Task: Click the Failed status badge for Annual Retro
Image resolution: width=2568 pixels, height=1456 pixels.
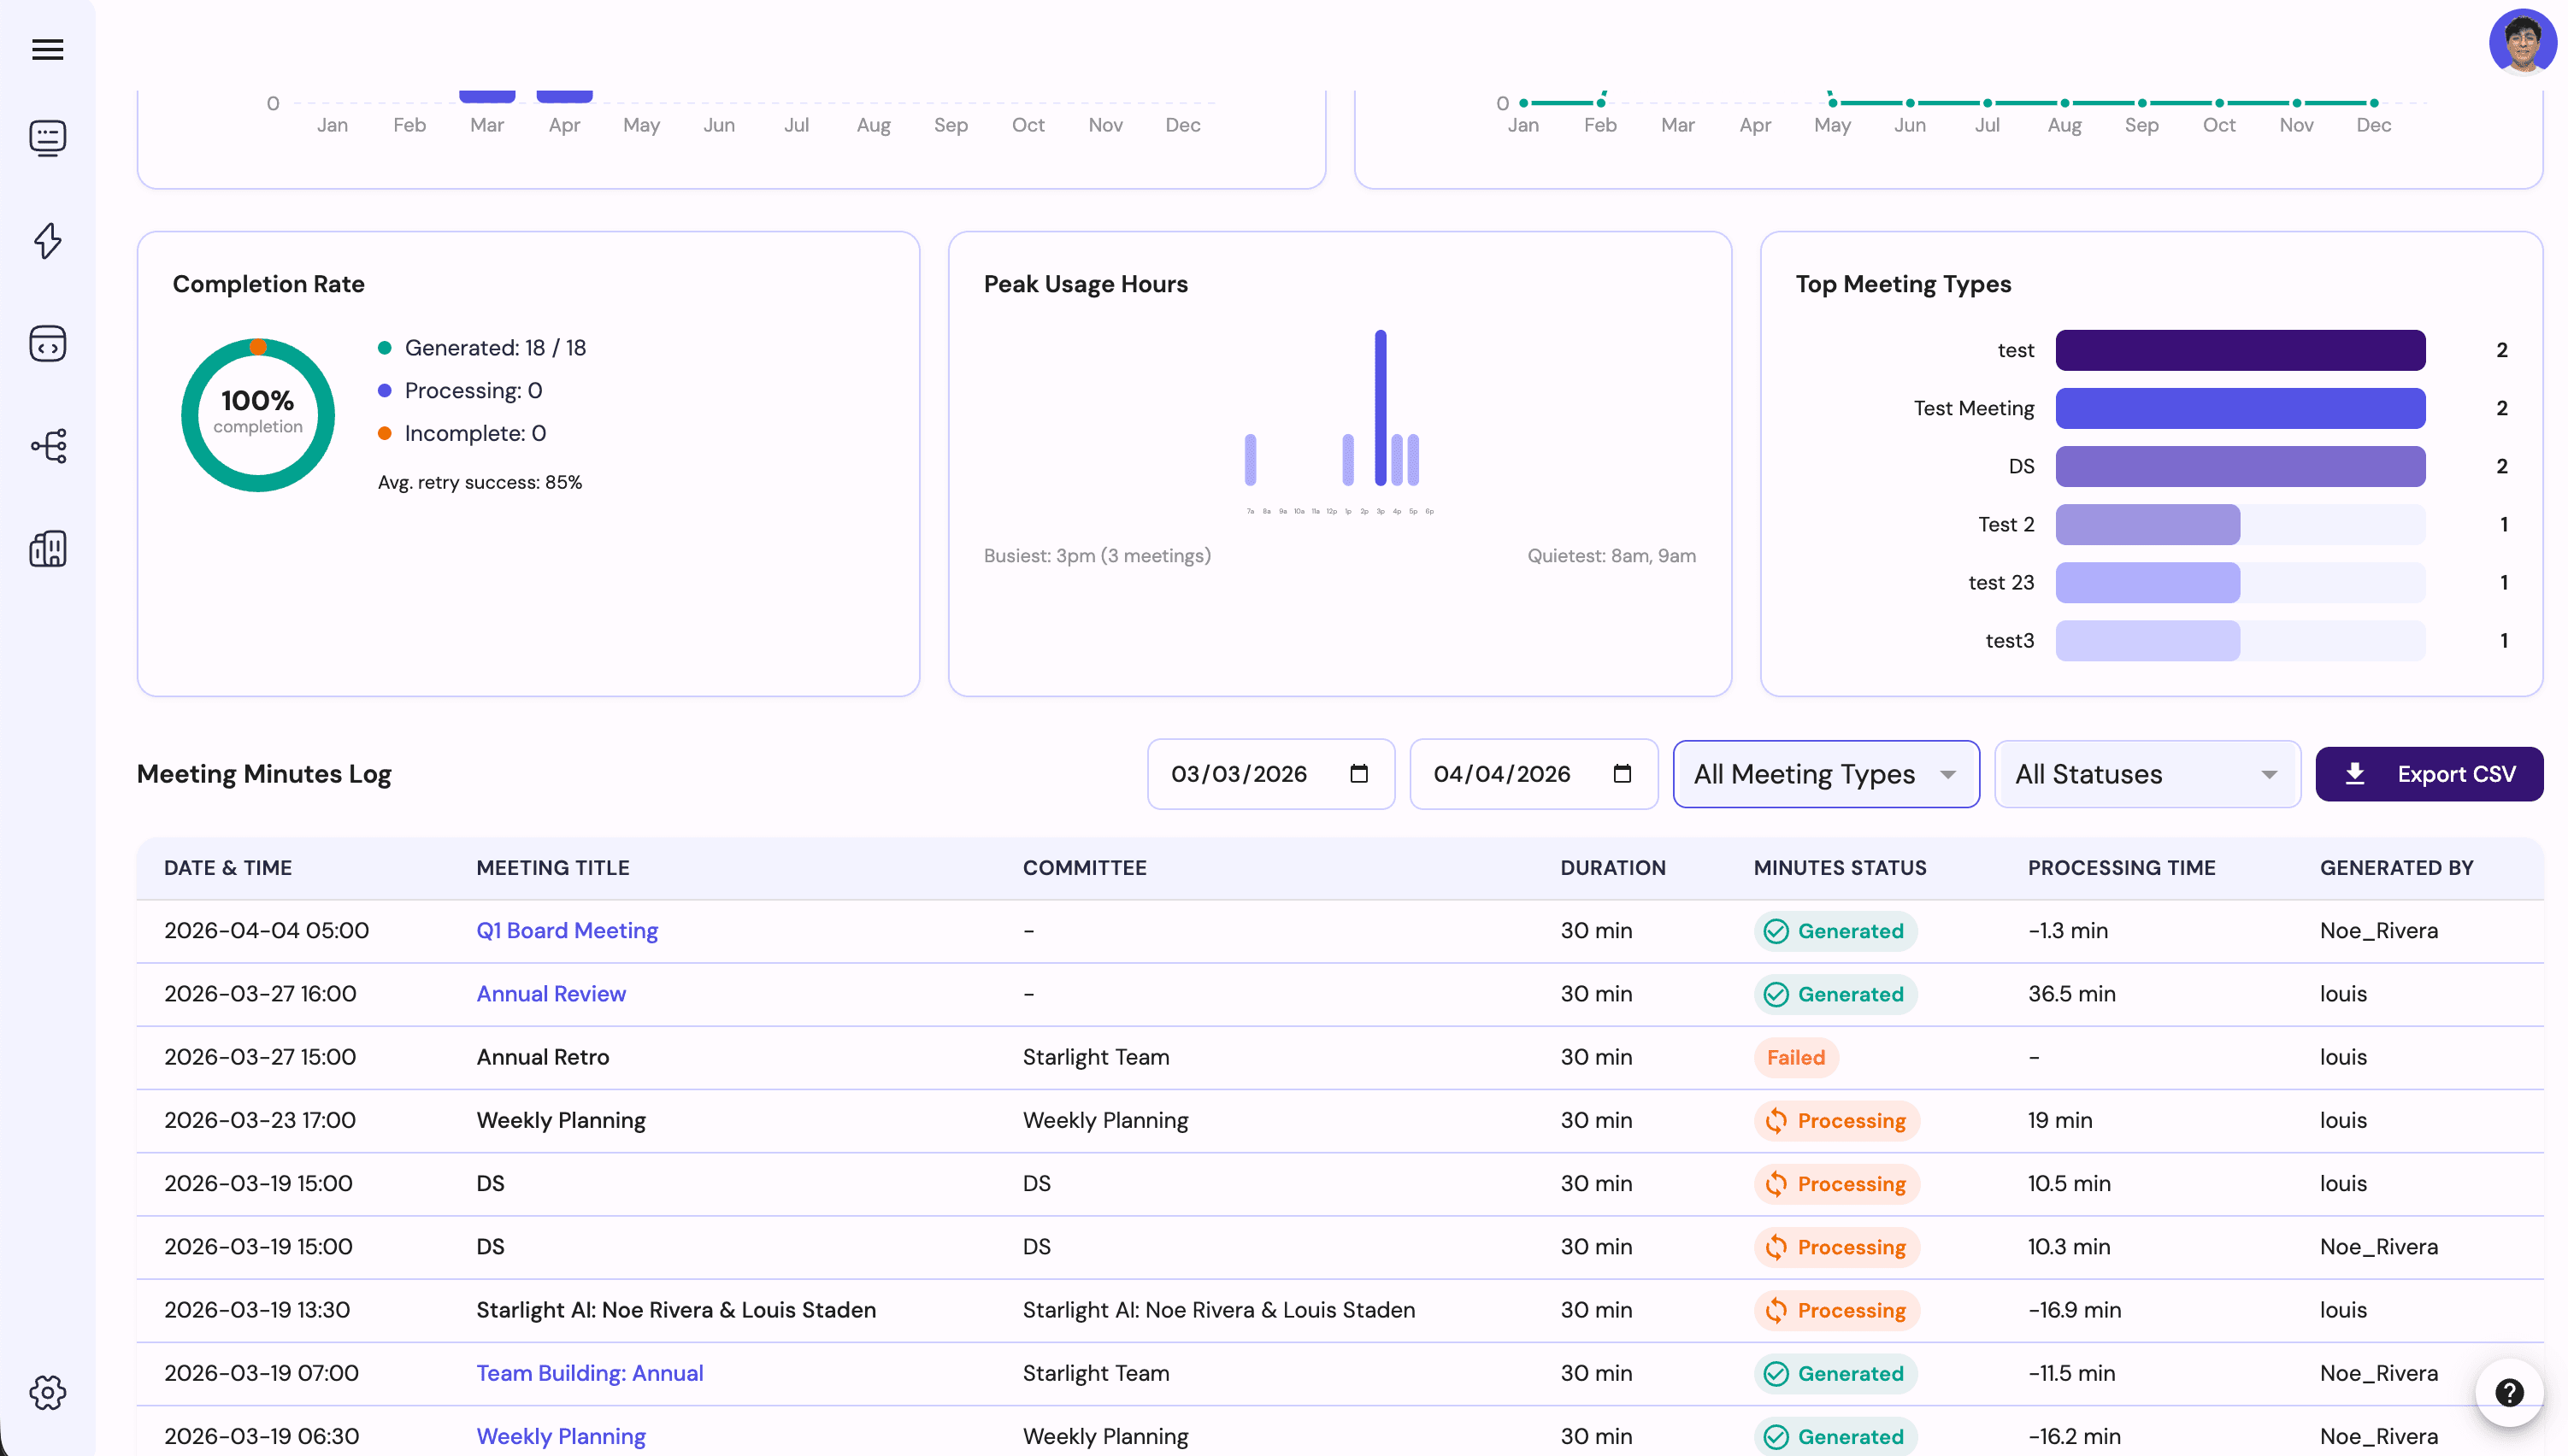Action: (1796, 1057)
